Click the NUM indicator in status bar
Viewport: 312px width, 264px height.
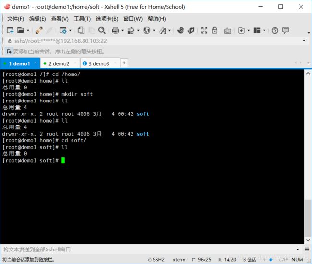click(x=297, y=259)
